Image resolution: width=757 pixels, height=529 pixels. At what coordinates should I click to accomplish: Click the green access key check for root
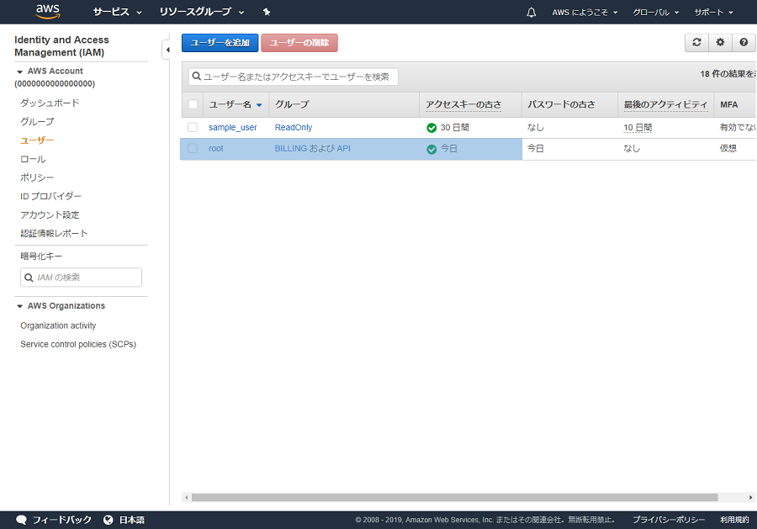431,149
